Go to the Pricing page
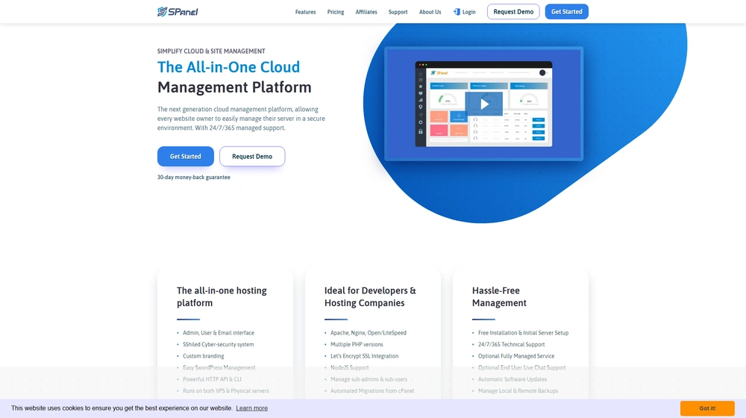This screenshot has width=746, height=418. tap(336, 12)
